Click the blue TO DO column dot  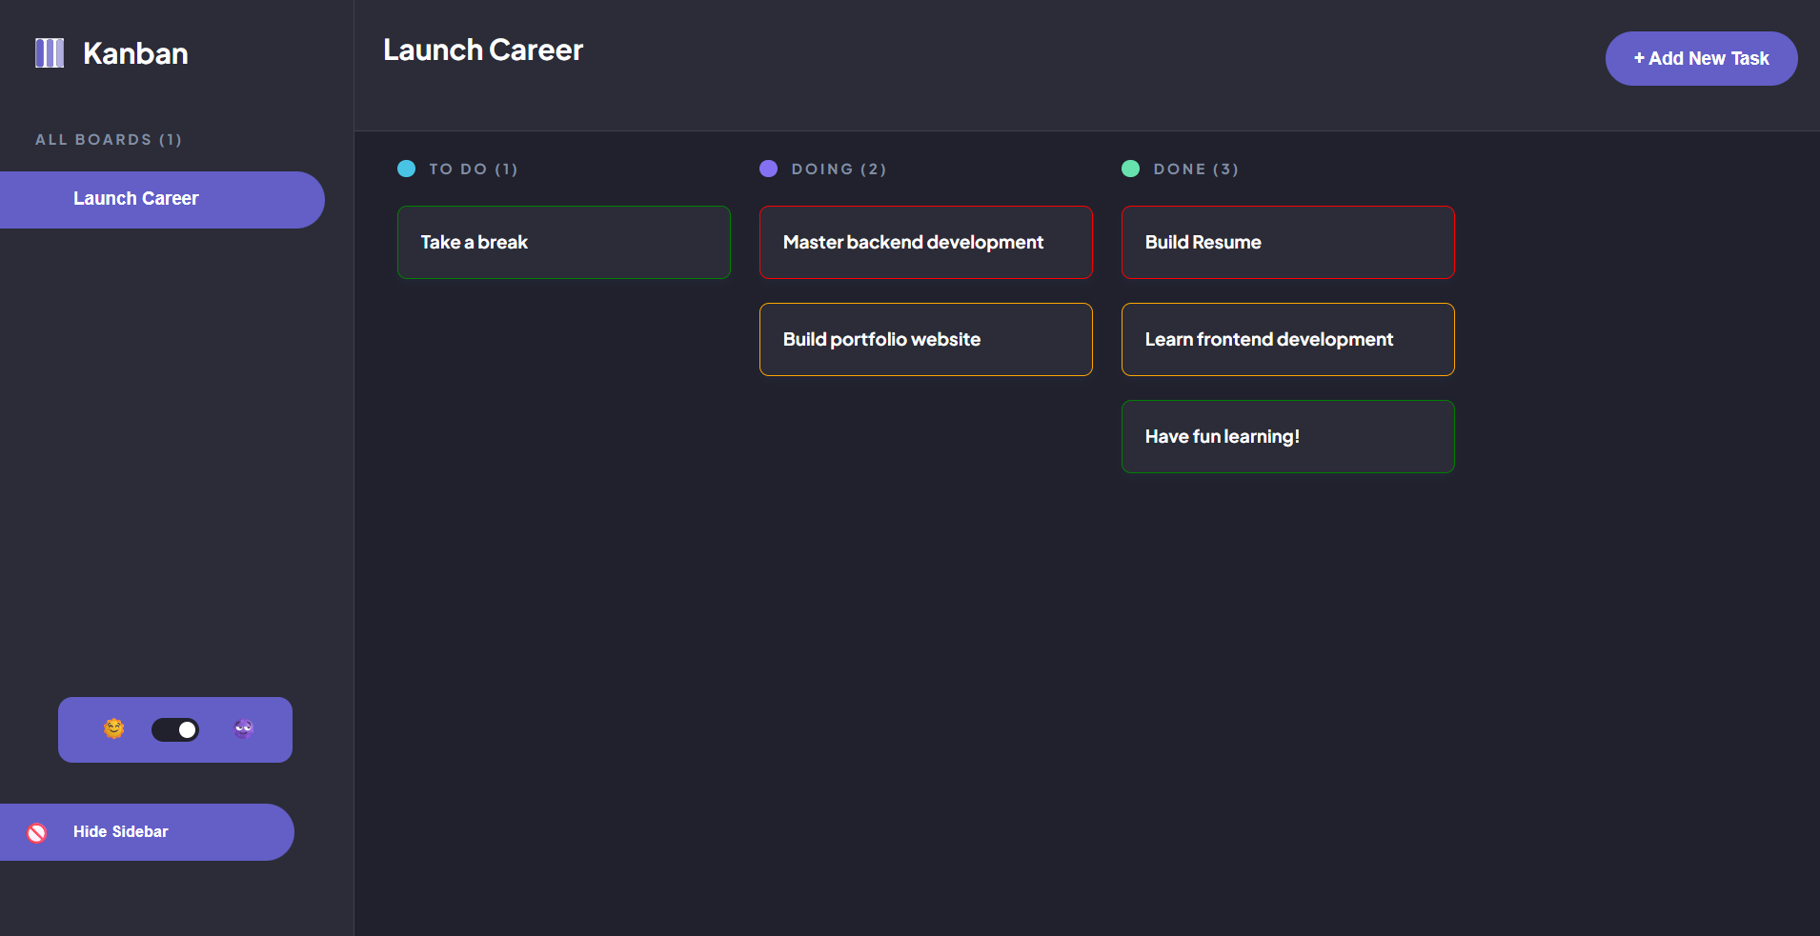(x=407, y=169)
